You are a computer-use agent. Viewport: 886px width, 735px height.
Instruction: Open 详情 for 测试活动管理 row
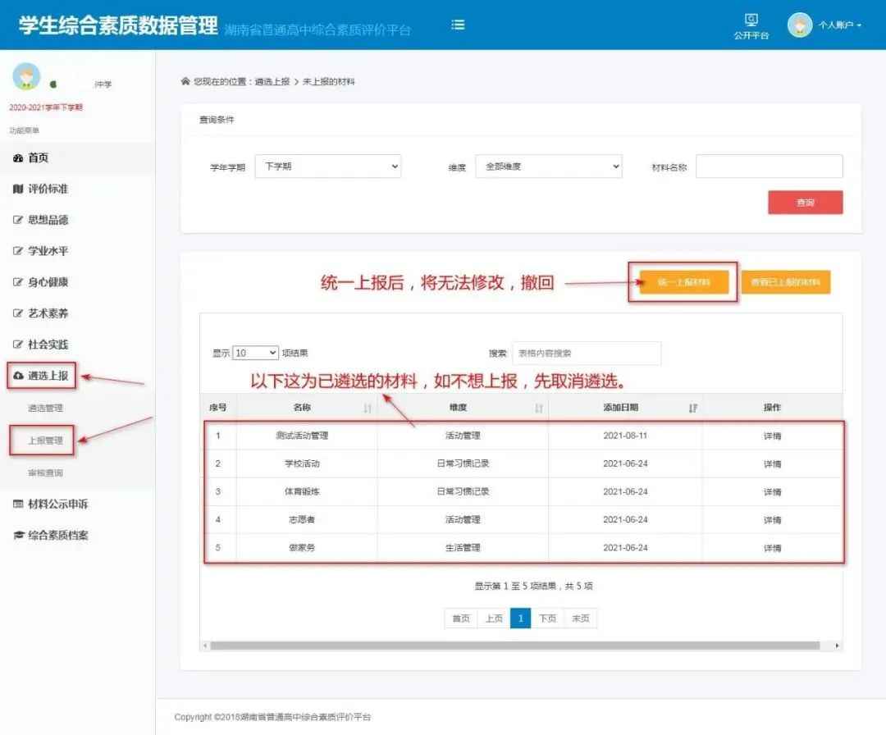[772, 436]
